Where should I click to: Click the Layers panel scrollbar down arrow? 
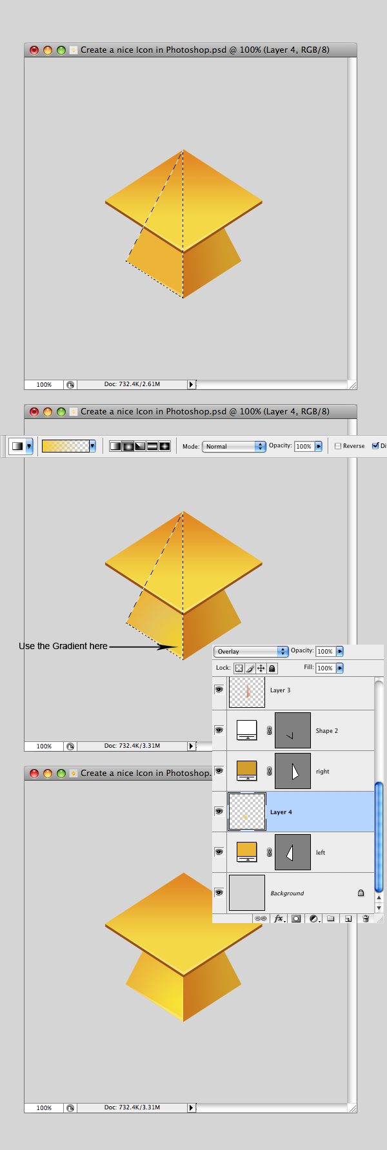click(379, 908)
